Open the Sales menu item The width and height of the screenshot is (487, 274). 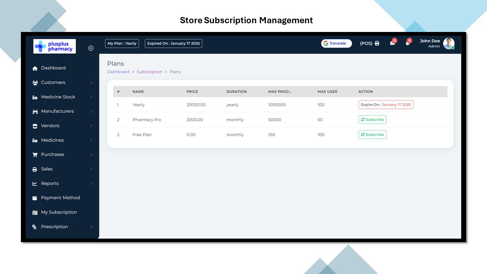pos(47,169)
